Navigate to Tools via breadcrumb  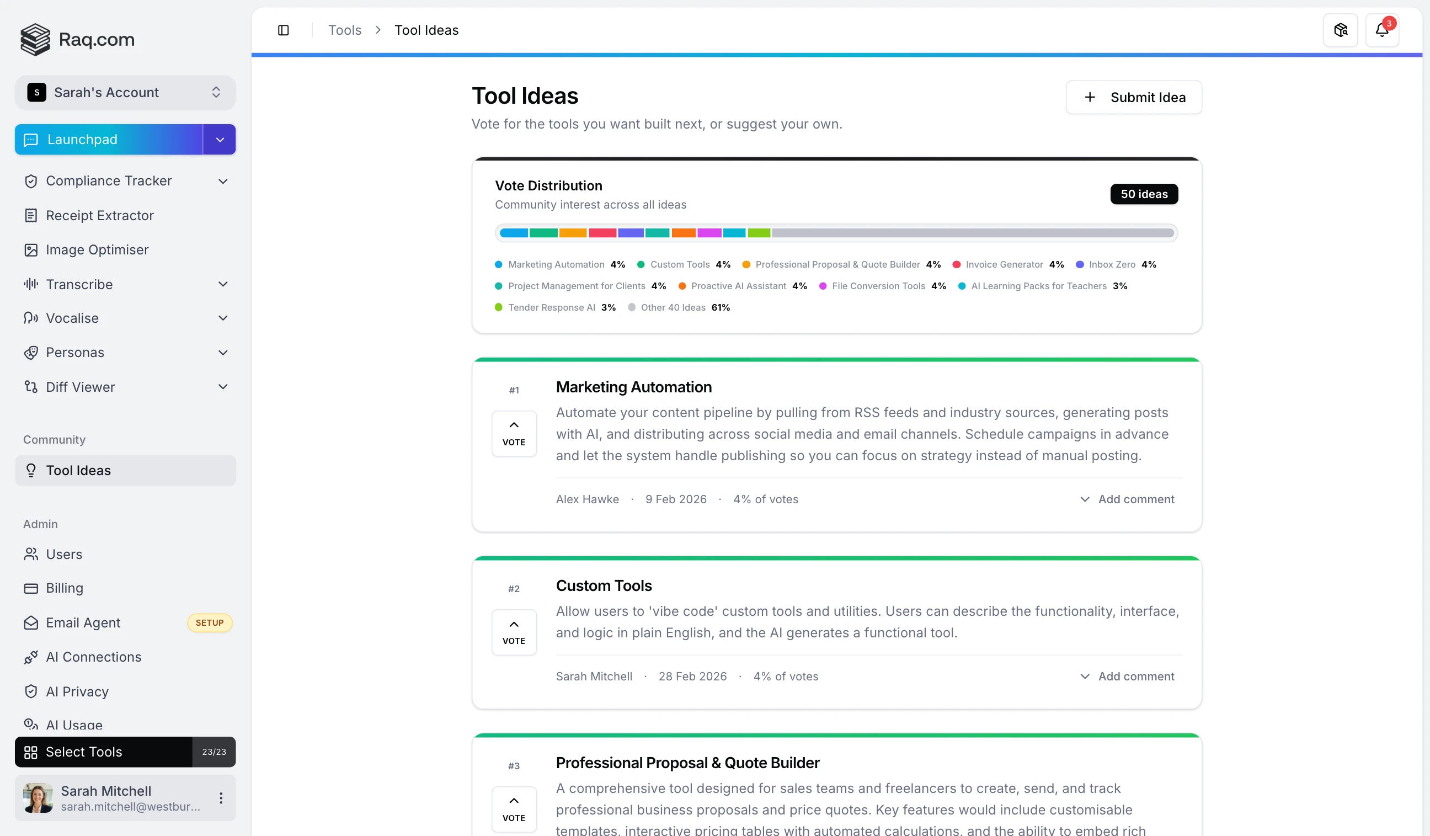click(344, 29)
